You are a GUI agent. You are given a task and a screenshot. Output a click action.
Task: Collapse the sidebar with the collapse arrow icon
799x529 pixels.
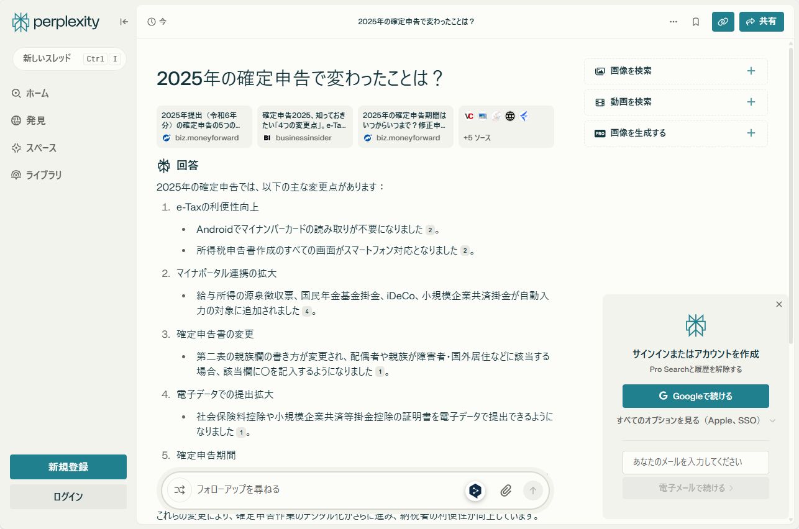tap(124, 21)
